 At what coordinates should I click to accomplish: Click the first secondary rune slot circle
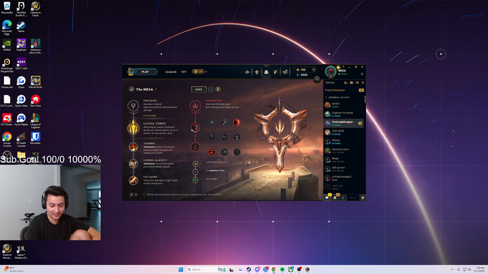(x=195, y=127)
